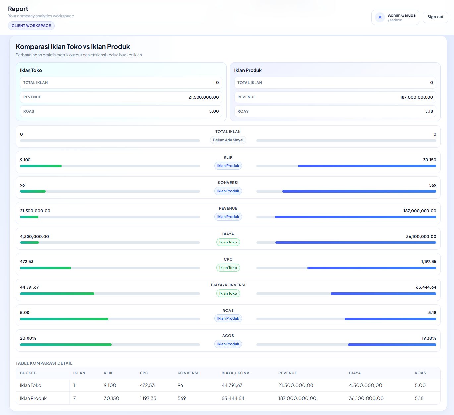Click the Admin Garuda avatar icon
Screen dimensions: 454x415
(379, 17)
